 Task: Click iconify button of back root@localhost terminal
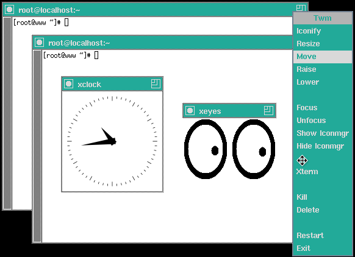10,10
